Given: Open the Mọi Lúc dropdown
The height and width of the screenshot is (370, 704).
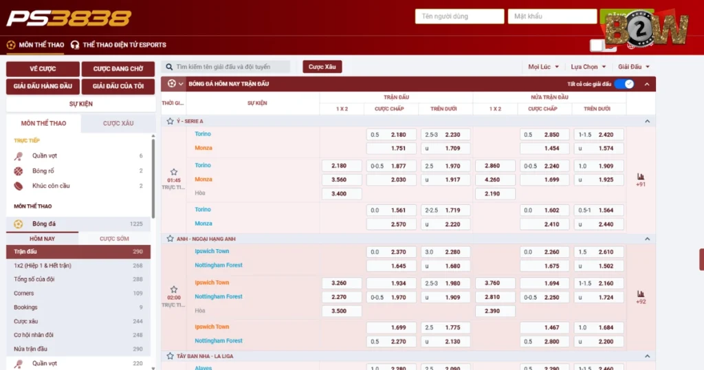Looking at the screenshot, I should click(543, 67).
